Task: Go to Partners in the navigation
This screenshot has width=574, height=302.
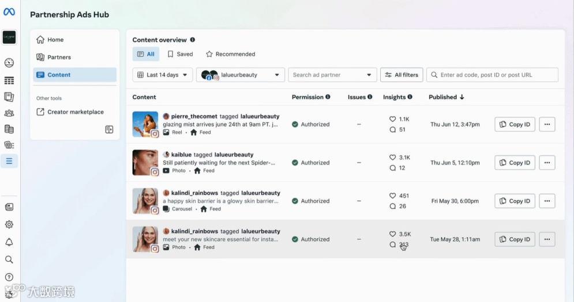Action: coord(74,57)
